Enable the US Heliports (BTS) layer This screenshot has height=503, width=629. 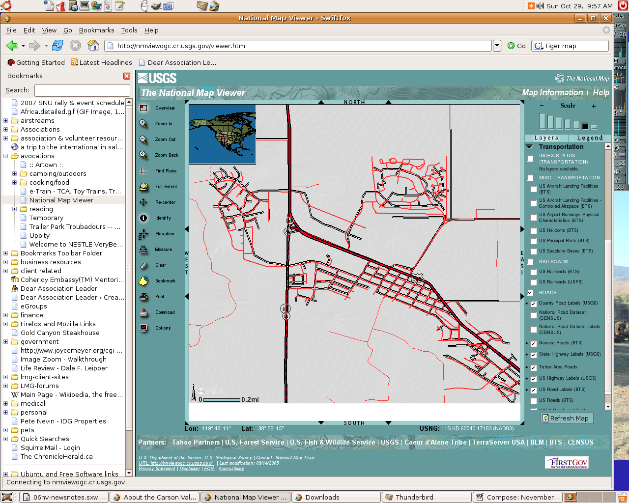[534, 230]
